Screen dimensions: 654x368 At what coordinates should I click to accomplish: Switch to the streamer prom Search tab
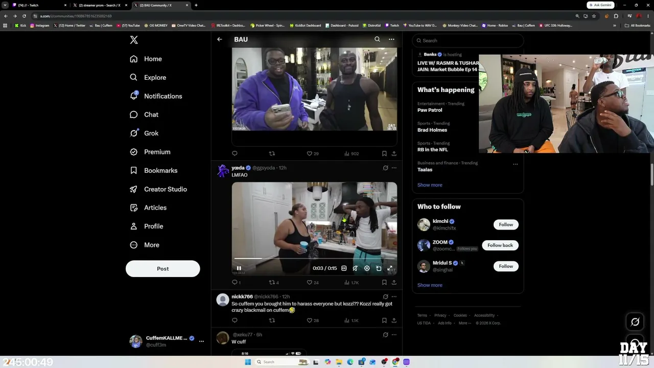[x=100, y=5]
